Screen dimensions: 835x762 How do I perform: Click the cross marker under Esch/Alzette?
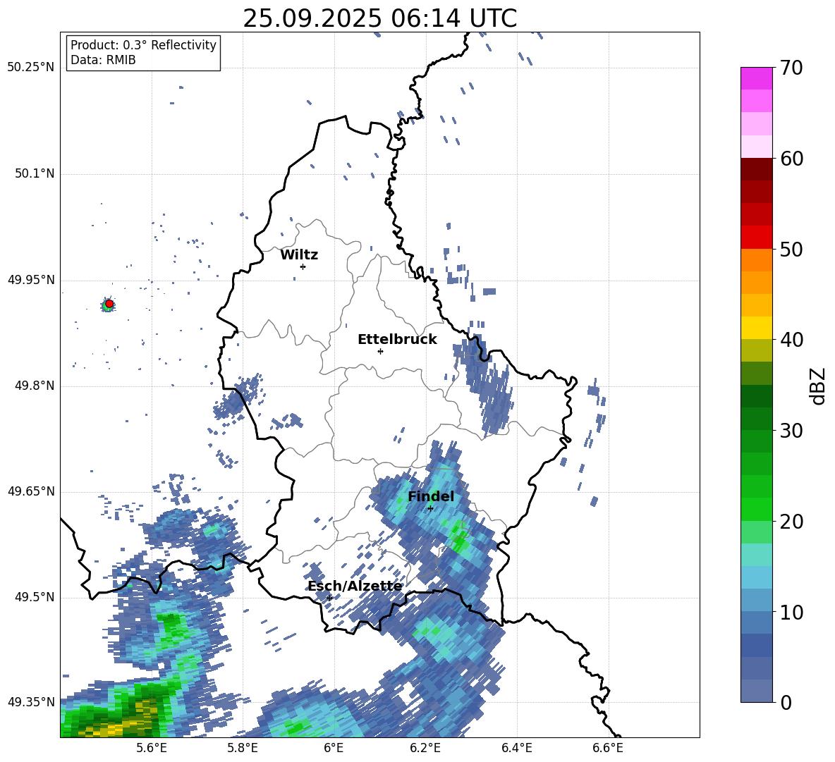click(329, 598)
